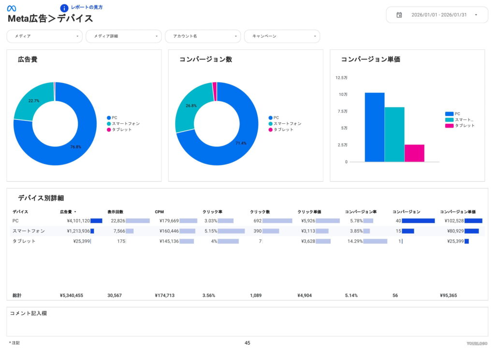
Task: Click into the コメント記入欄 text box
Action: tap(247, 323)
